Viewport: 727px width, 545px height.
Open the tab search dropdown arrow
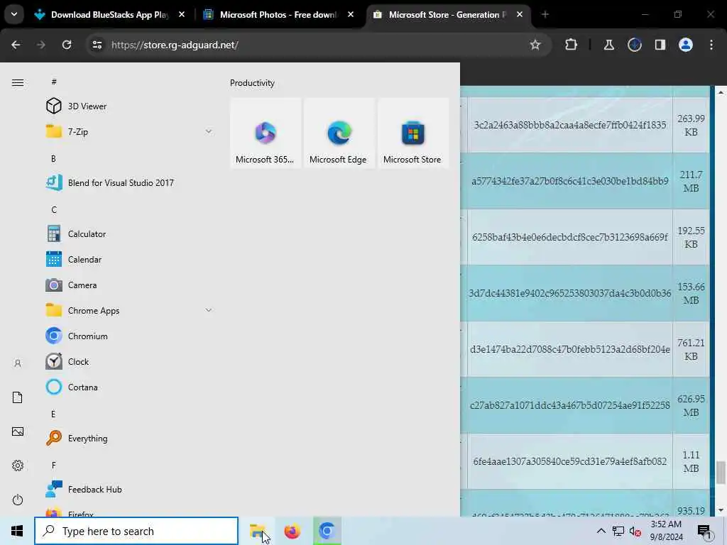[x=14, y=14]
